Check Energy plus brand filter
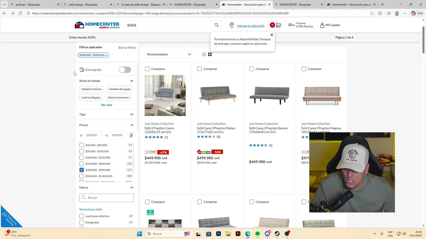The width and height of the screenshot is (426, 239). point(82,222)
